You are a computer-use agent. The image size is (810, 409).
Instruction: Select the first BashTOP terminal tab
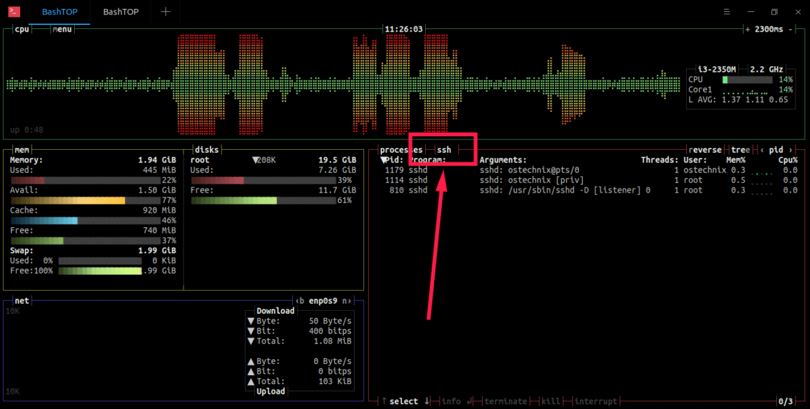click(x=60, y=12)
